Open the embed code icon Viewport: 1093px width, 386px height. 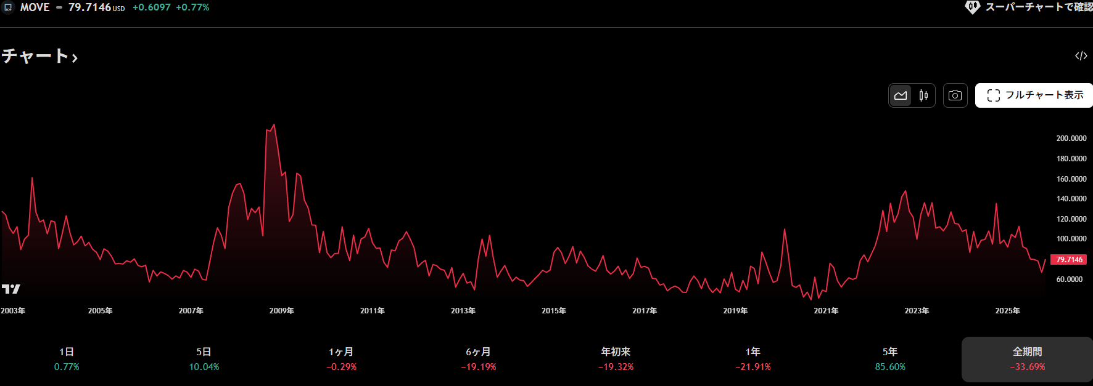pos(1081,56)
